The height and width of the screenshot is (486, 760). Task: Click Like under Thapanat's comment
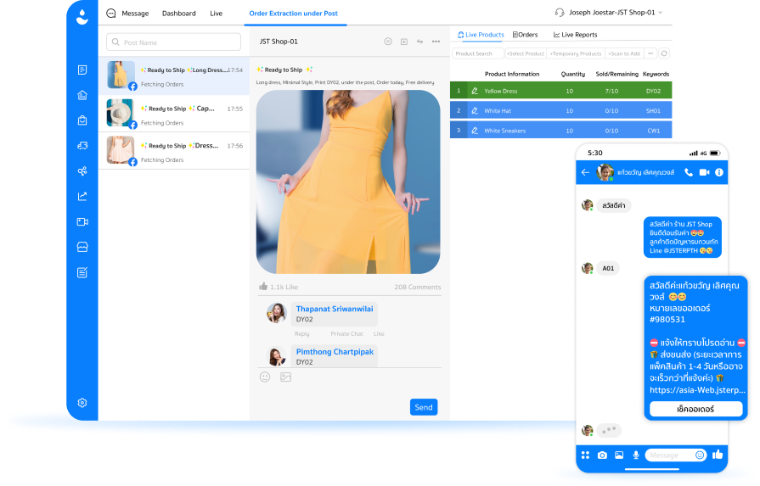[379, 334]
